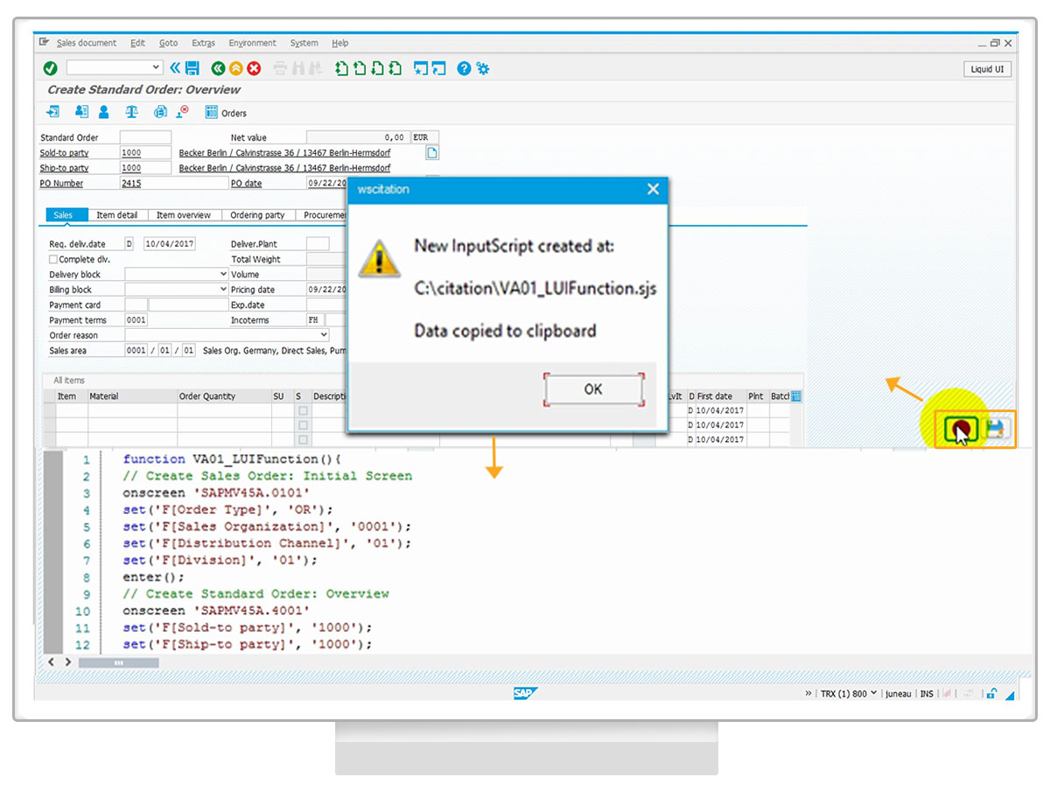Open the blue Help question mark icon
Screen dimensions: 1050x791
[464, 68]
